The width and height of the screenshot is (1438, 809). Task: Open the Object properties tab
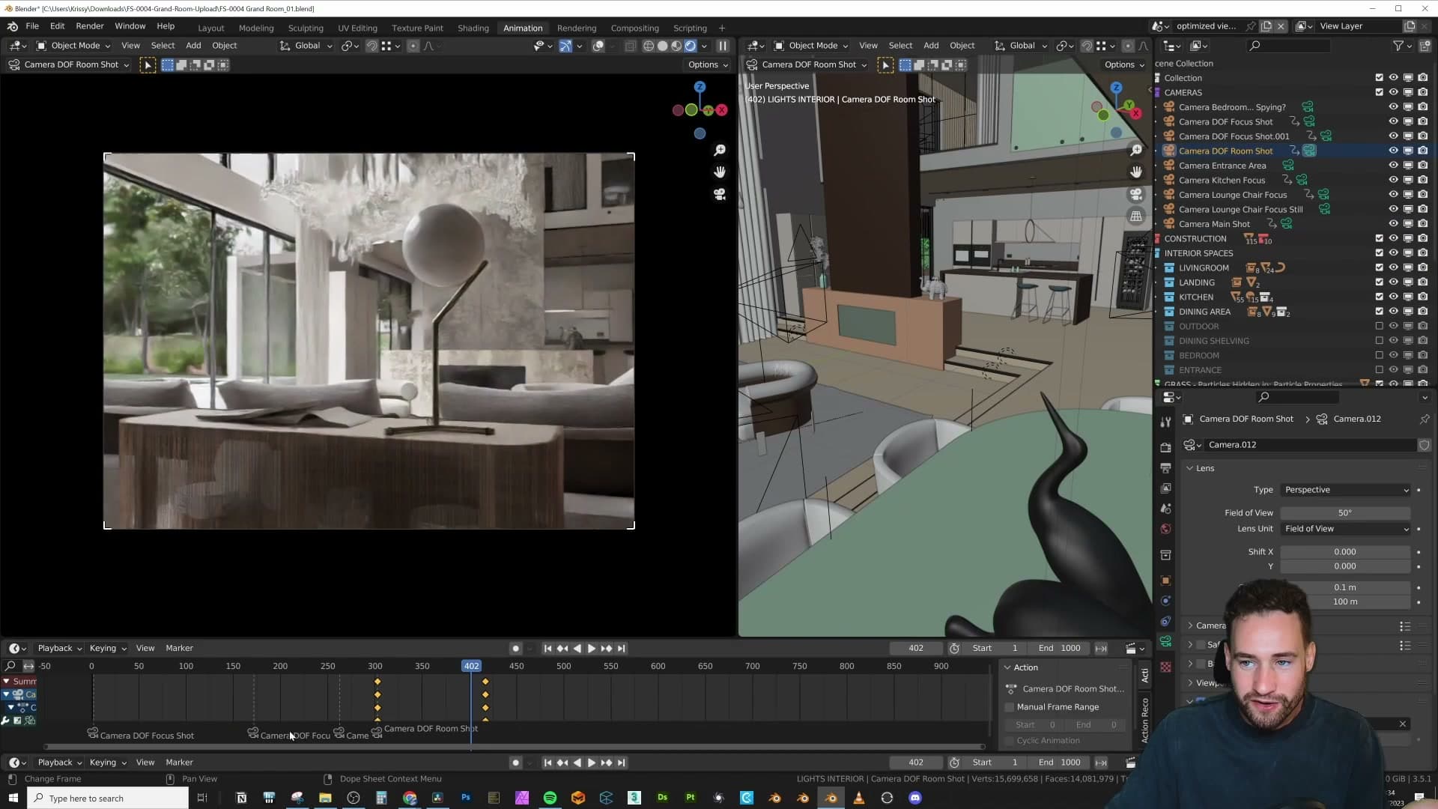point(1165,581)
